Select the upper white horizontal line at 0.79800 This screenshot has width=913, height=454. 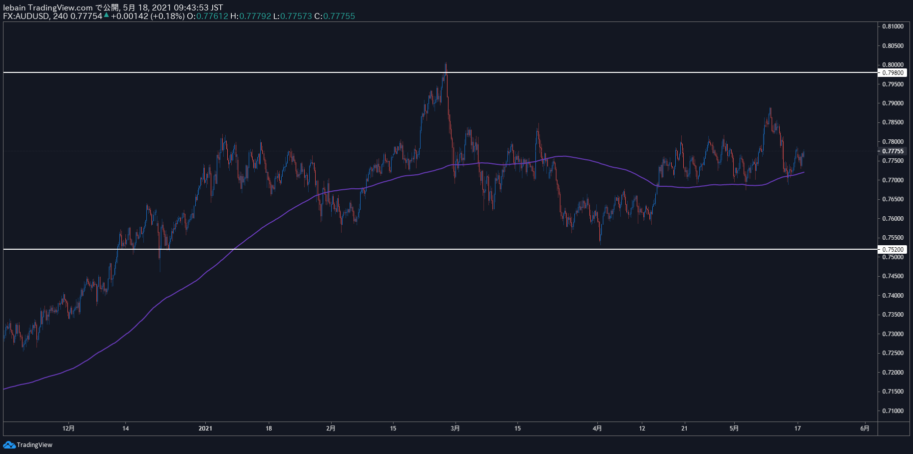coord(440,73)
